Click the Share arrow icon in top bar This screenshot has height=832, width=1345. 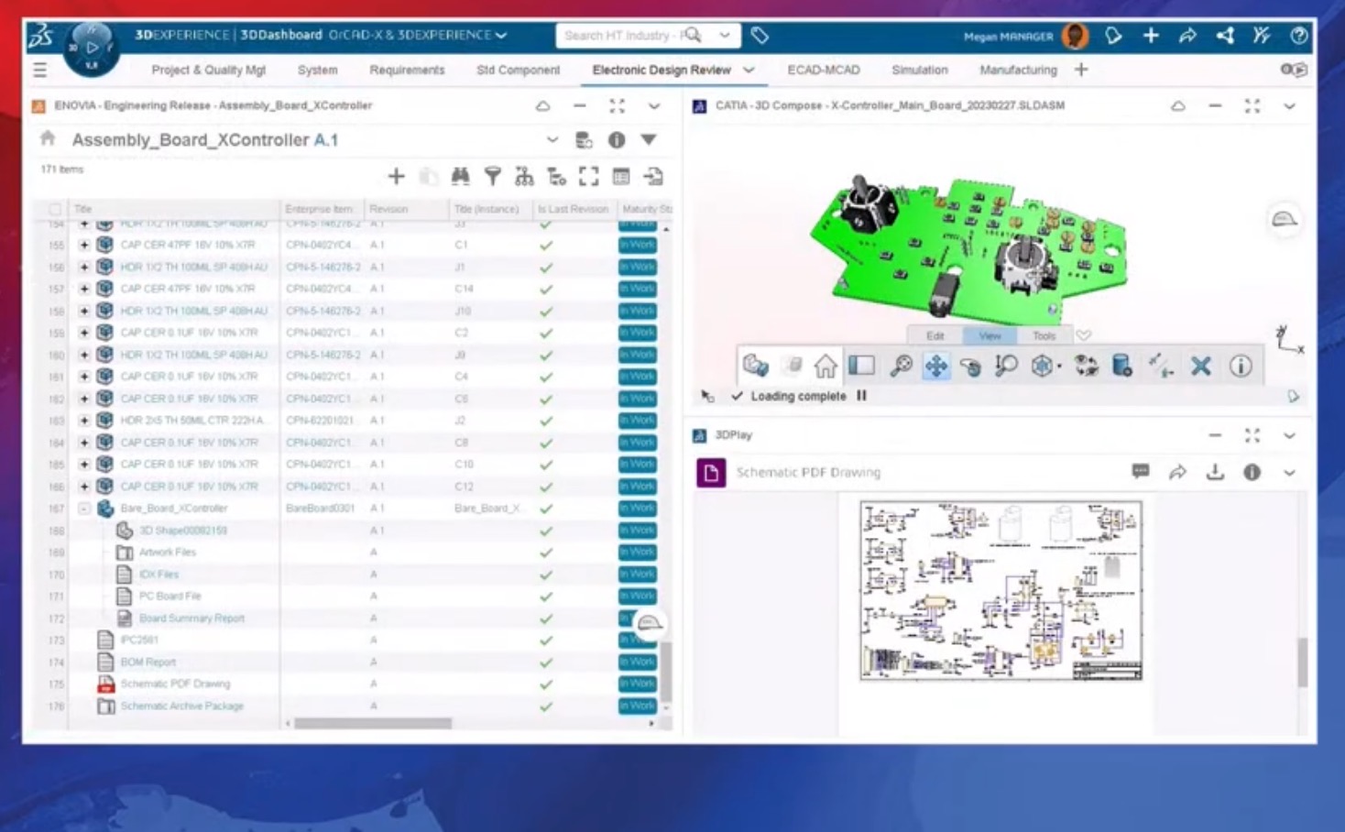[1187, 36]
